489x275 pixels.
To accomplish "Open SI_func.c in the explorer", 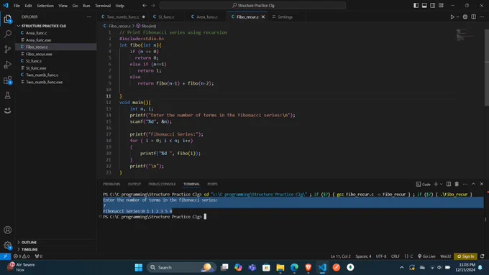I will [x=34, y=61].
